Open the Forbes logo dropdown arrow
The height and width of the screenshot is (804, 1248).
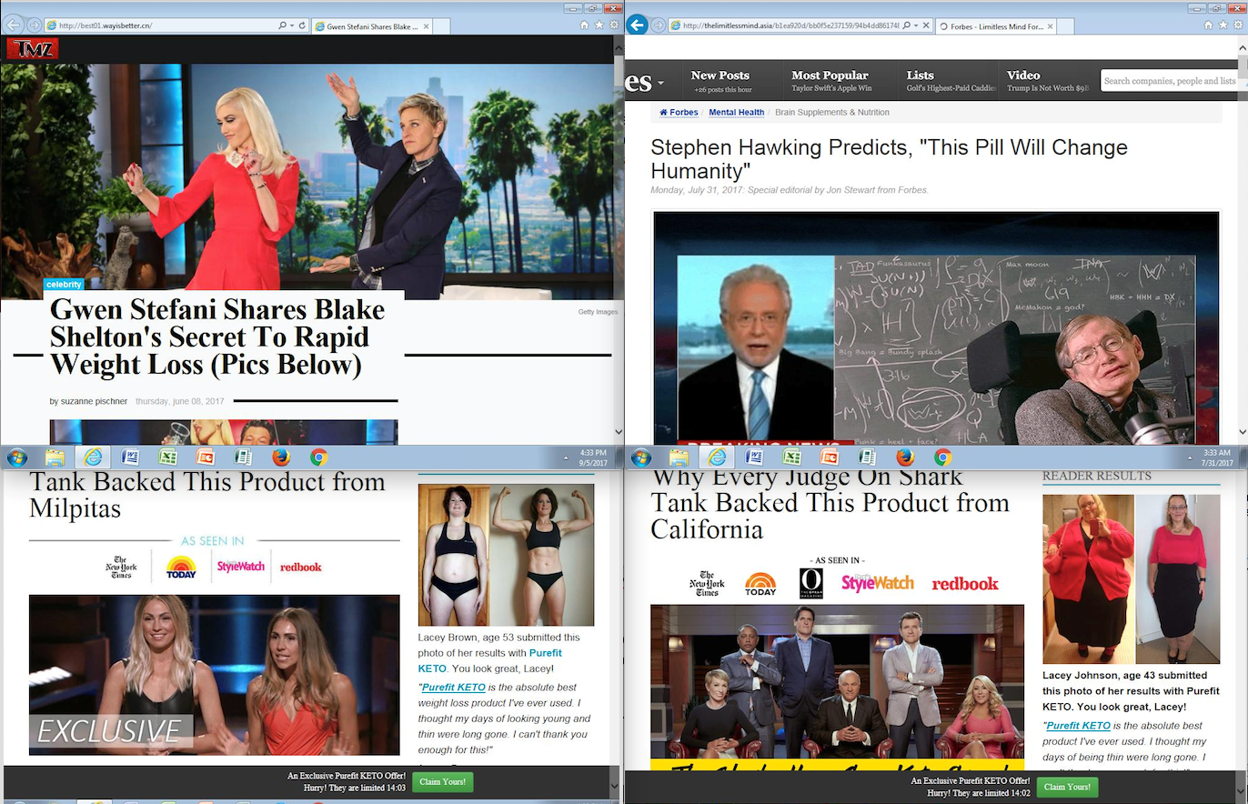coord(660,84)
